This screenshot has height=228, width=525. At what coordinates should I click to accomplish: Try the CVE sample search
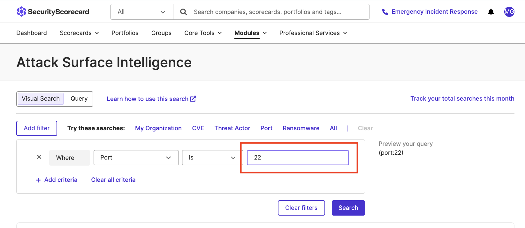coord(198,128)
